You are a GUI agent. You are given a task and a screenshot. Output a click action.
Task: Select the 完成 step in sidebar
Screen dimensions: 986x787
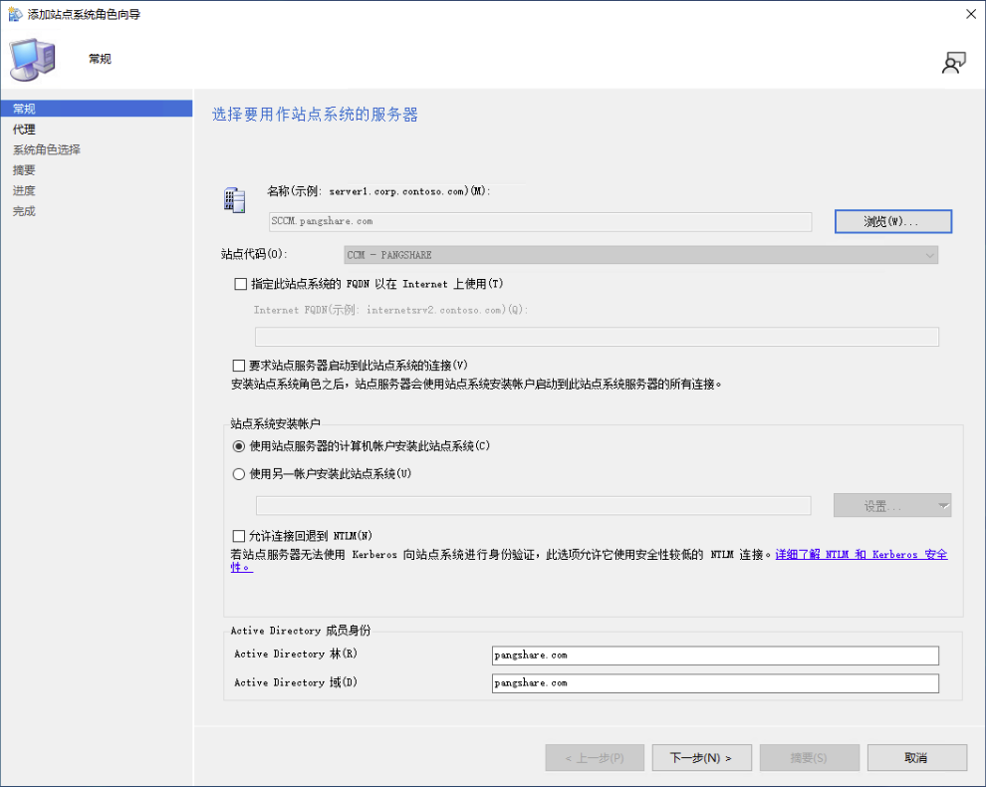(x=24, y=211)
